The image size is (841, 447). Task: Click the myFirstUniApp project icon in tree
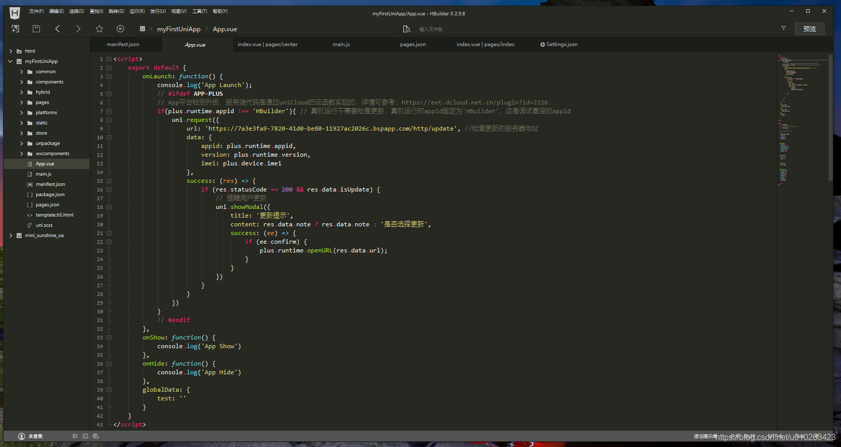point(19,61)
